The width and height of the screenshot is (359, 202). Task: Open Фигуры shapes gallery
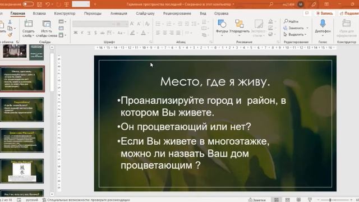click(222, 27)
